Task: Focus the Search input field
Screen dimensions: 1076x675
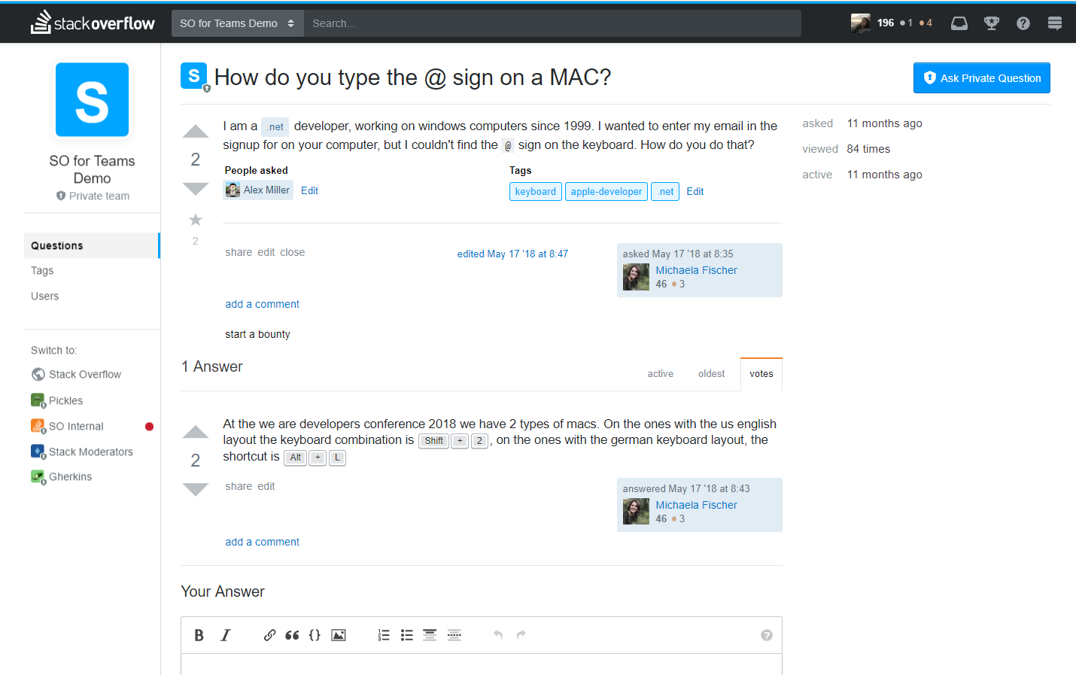Action: click(x=552, y=23)
